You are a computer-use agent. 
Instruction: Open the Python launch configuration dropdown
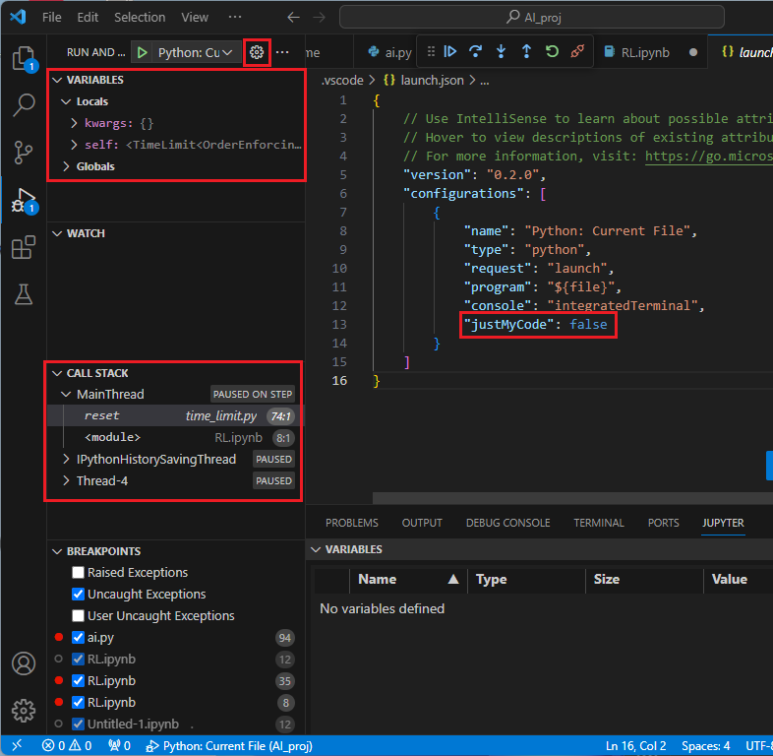[196, 52]
